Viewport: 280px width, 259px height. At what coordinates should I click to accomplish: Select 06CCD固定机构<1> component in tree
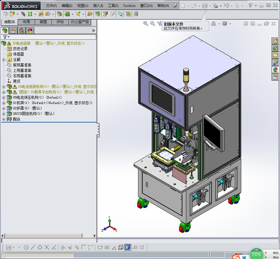click(x=34, y=114)
